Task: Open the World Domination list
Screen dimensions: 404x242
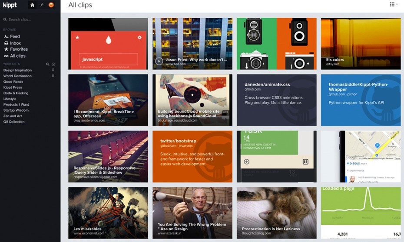Action: tap(17, 76)
